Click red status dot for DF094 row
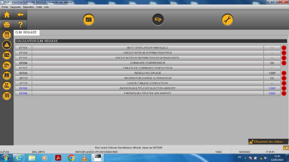The height and width of the screenshot is (162, 289). (x=284, y=93)
